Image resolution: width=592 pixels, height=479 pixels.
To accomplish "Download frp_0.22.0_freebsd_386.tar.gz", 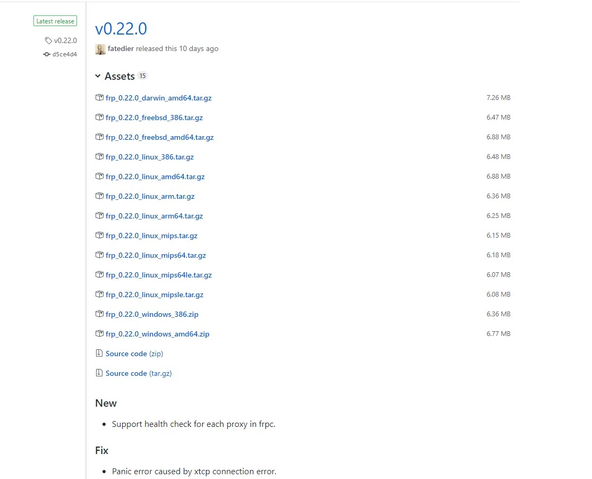I will [x=154, y=117].
